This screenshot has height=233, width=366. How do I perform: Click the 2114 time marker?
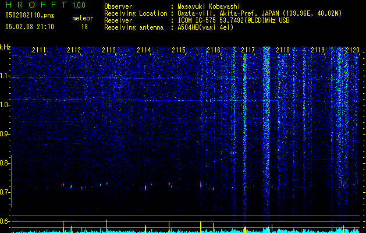tap(144, 50)
